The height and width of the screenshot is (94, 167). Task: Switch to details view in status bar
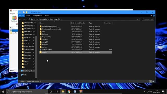coord(150,81)
